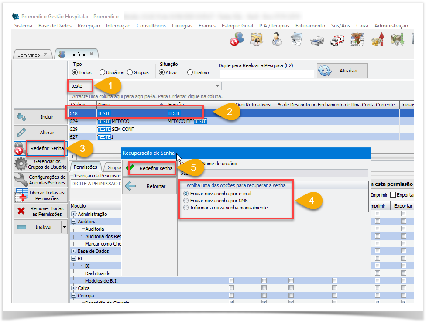Click the doctor icon in the toolbar

tap(276, 41)
